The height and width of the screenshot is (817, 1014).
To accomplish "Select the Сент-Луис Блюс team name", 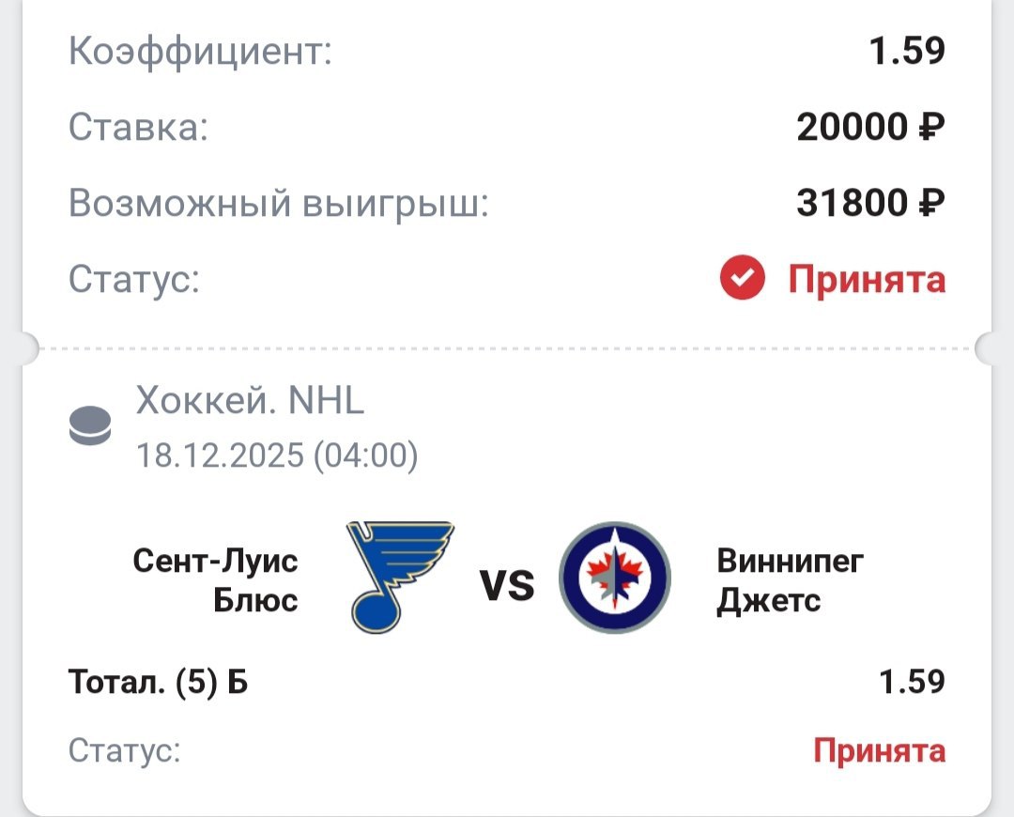I will [216, 580].
